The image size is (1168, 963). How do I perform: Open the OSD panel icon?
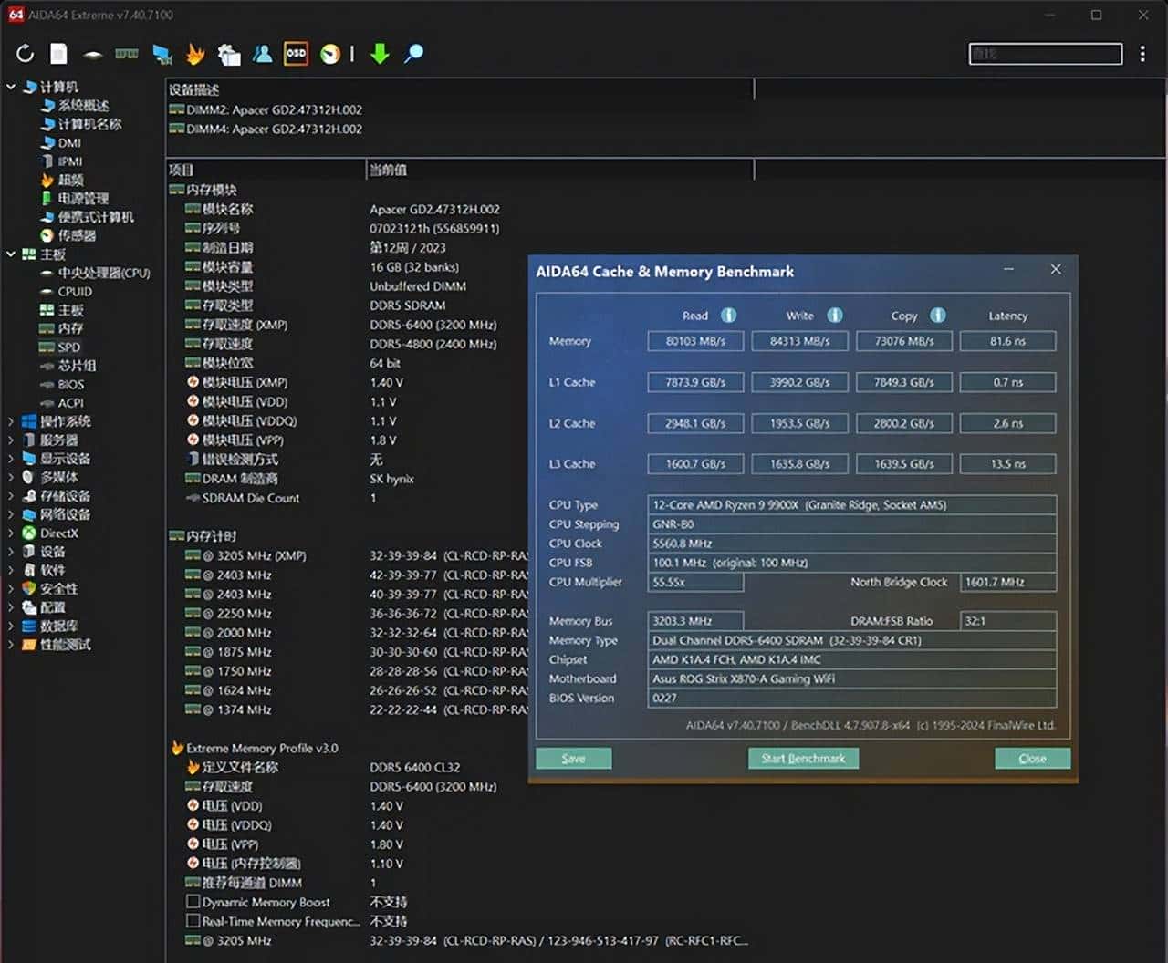[x=296, y=54]
